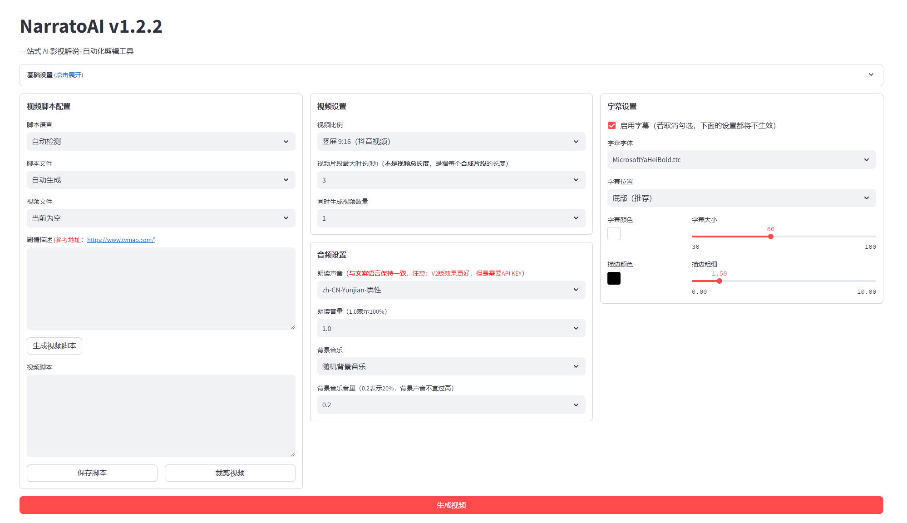Click the black 描边颜色 color swatch

point(614,278)
